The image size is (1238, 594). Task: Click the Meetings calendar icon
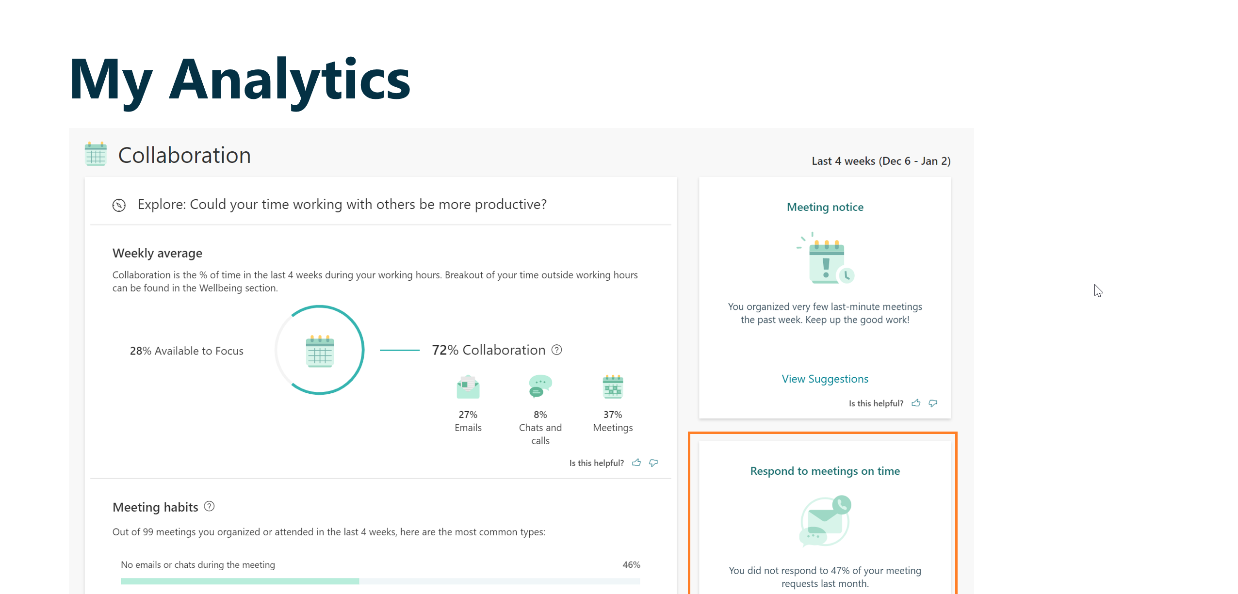(613, 387)
